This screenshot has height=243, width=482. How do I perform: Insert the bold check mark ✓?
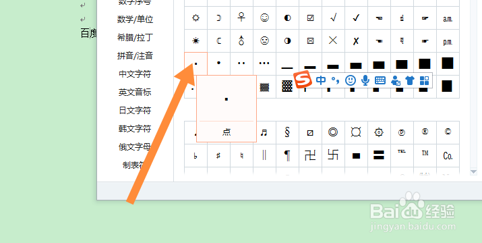coord(356,18)
